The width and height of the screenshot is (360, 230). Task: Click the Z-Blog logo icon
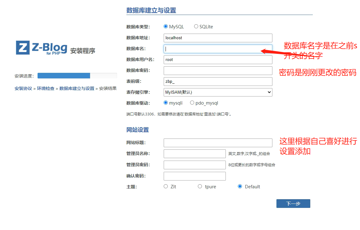pos(22,47)
